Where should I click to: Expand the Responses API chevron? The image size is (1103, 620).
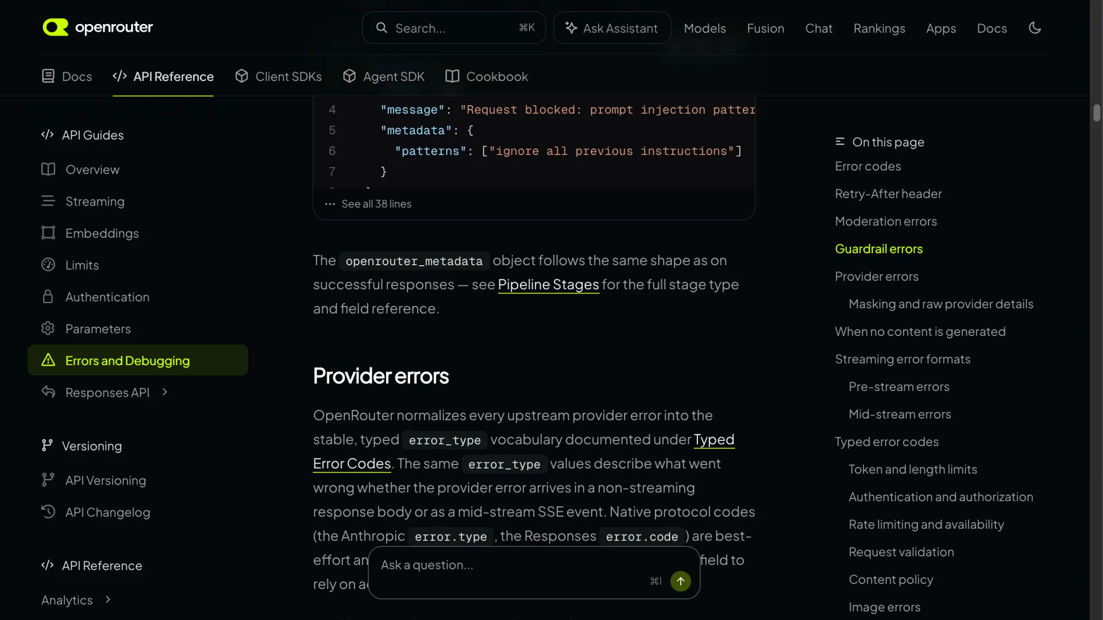[165, 392]
